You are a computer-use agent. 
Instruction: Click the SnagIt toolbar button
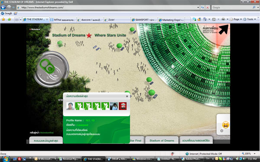point(6,13)
